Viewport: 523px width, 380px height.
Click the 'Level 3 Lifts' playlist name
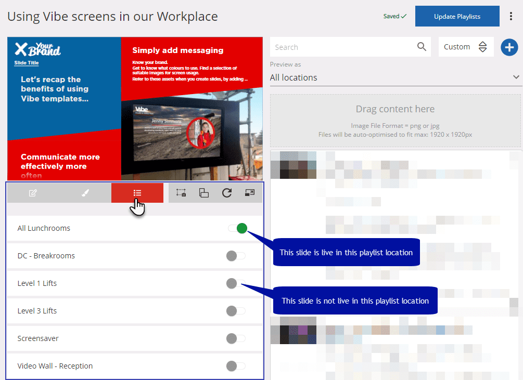click(37, 311)
